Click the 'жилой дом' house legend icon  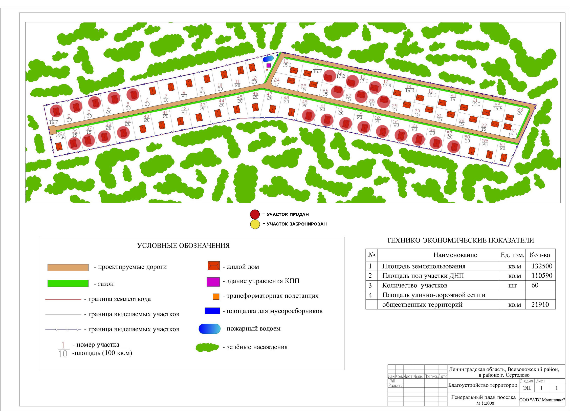214,266
